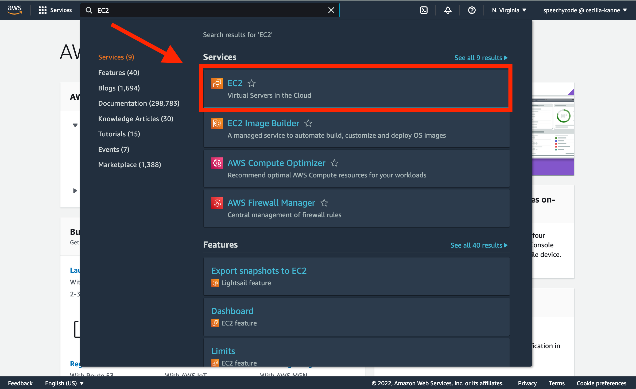Click the search magnifier icon
Screen dimensions: 636x389
[x=89, y=10]
